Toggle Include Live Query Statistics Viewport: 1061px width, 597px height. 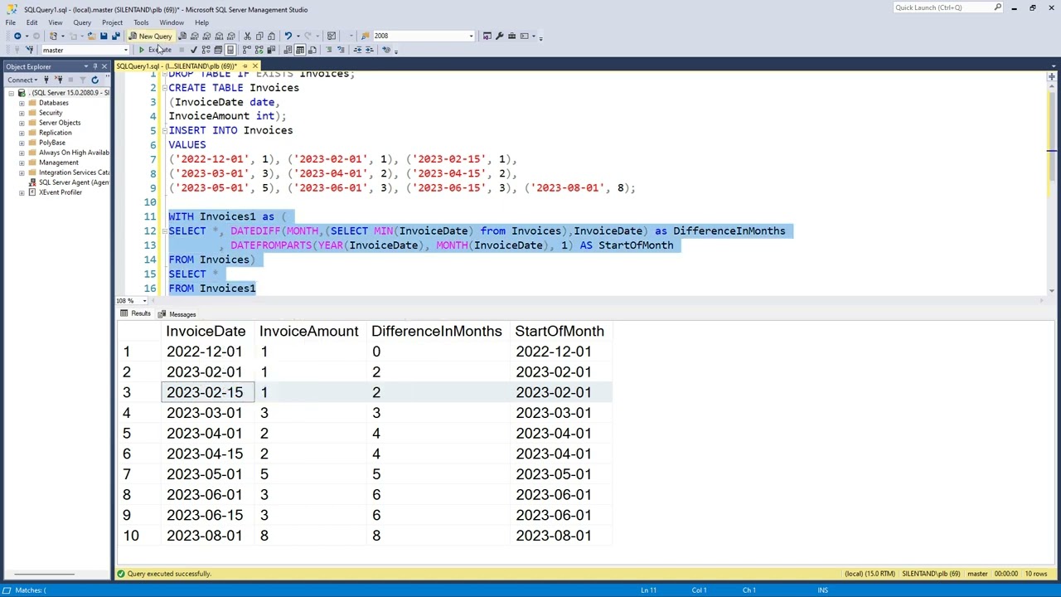pos(259,50)
